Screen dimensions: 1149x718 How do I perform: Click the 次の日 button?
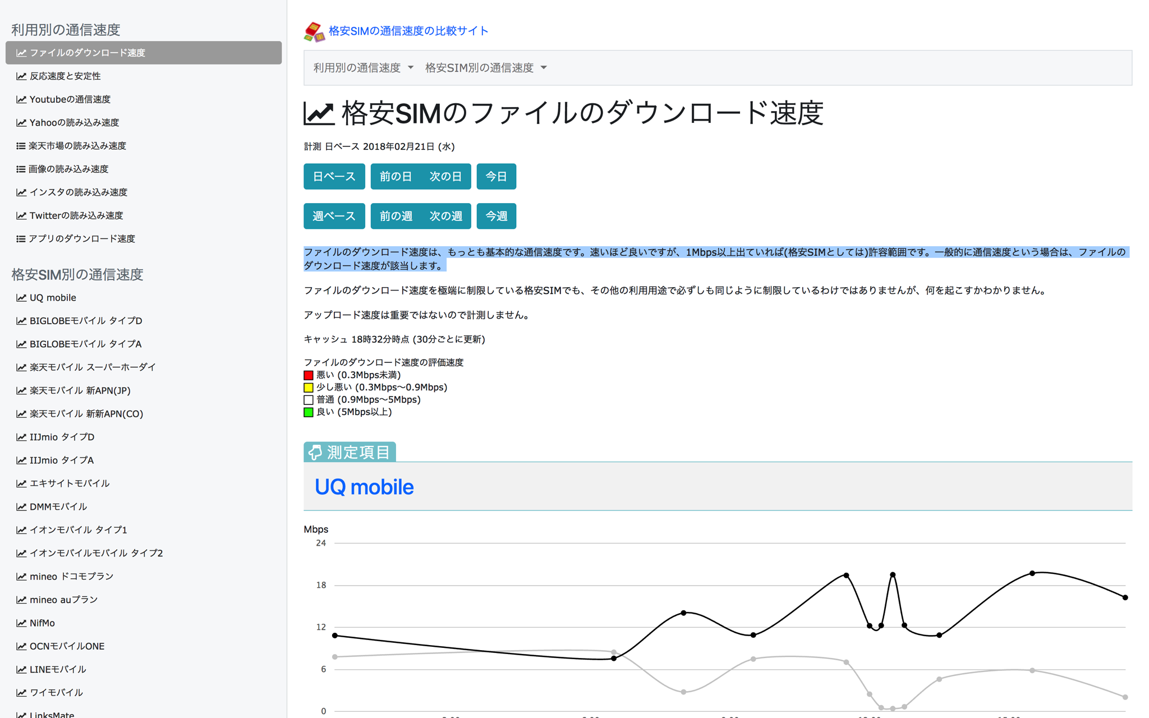tap(446, 177)
